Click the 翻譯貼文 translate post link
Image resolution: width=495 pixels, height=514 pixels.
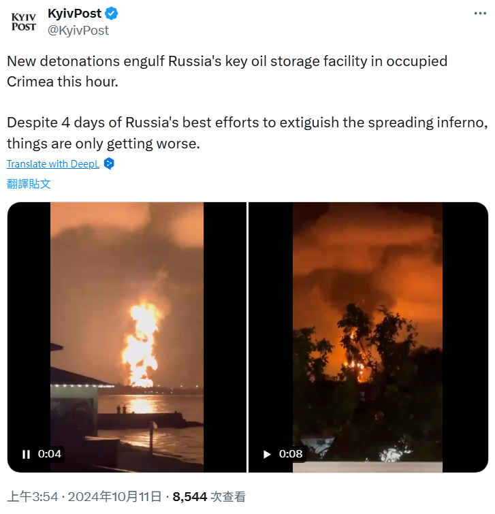tap(29, 184)
